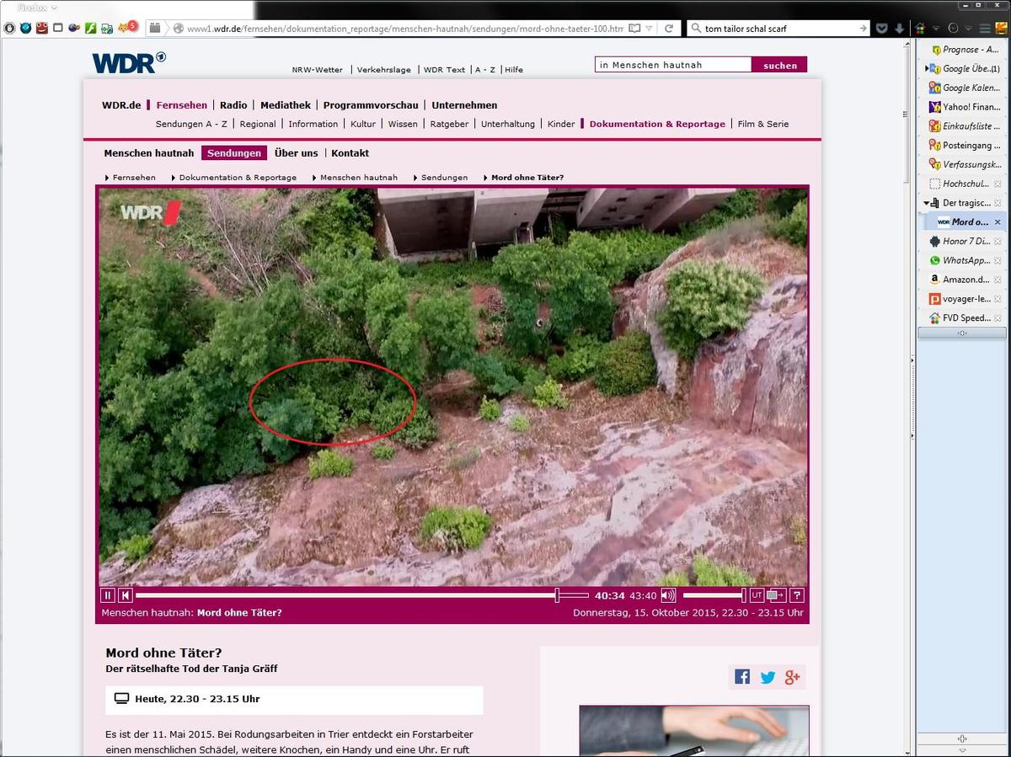
Task: Select the Fernsehen main nav item
Action: [x=181, y=105]
